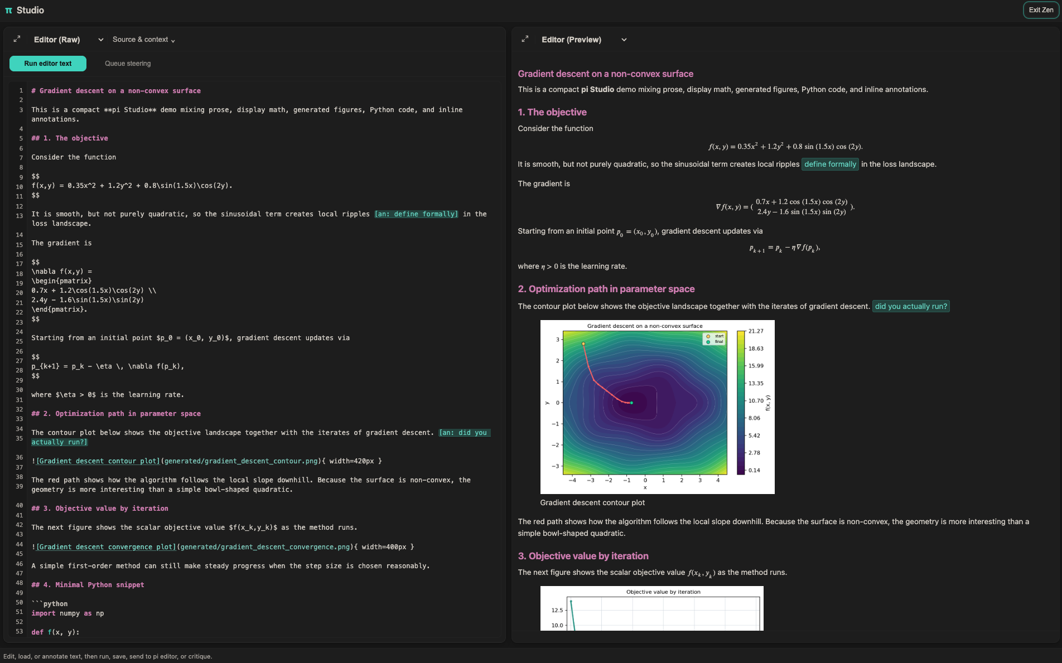Image resolution: width=1062 pixels, height=663 pixels.
Task: Click the '## 2. Optimization path in parameter space' editor line
Action: tap(116, 414)
